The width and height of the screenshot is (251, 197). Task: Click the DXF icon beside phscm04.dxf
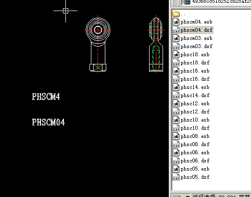click(176, 30)
